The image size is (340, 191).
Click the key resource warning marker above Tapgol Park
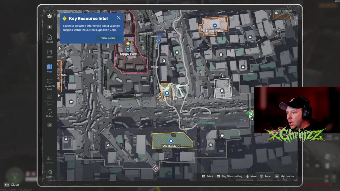128,43
